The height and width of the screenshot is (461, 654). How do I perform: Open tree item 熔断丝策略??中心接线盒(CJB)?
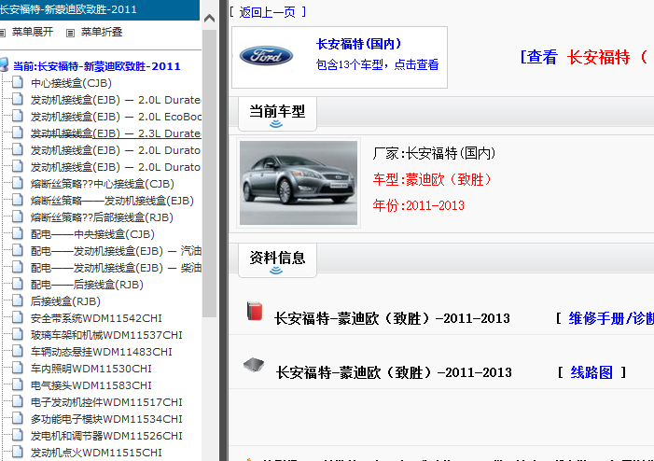103,184
